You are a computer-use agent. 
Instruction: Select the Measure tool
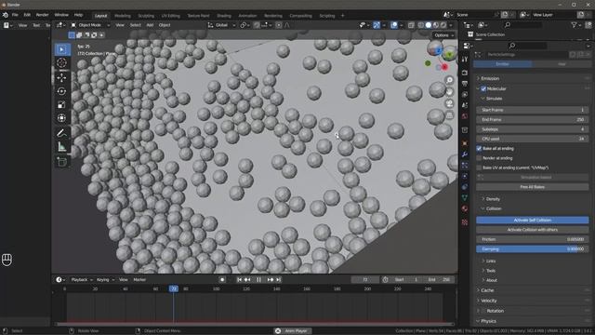pos(62,147)
